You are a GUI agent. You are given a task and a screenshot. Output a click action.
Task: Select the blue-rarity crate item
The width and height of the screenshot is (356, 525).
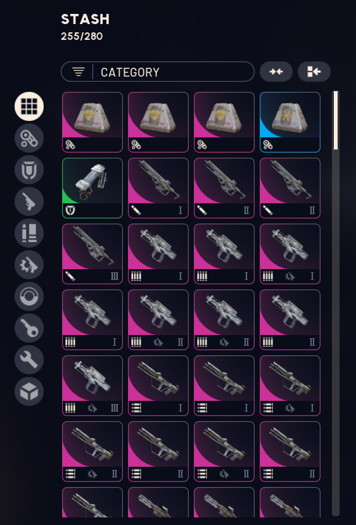(x=290, y=122)
